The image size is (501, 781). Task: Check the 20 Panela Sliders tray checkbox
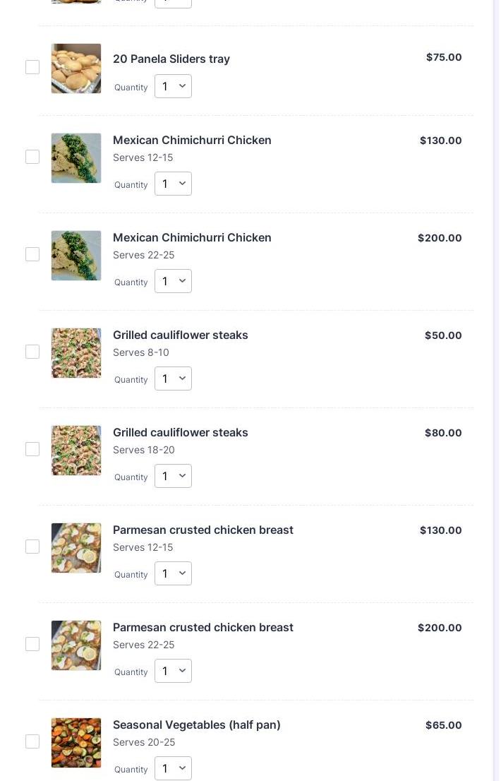[32, 67]
